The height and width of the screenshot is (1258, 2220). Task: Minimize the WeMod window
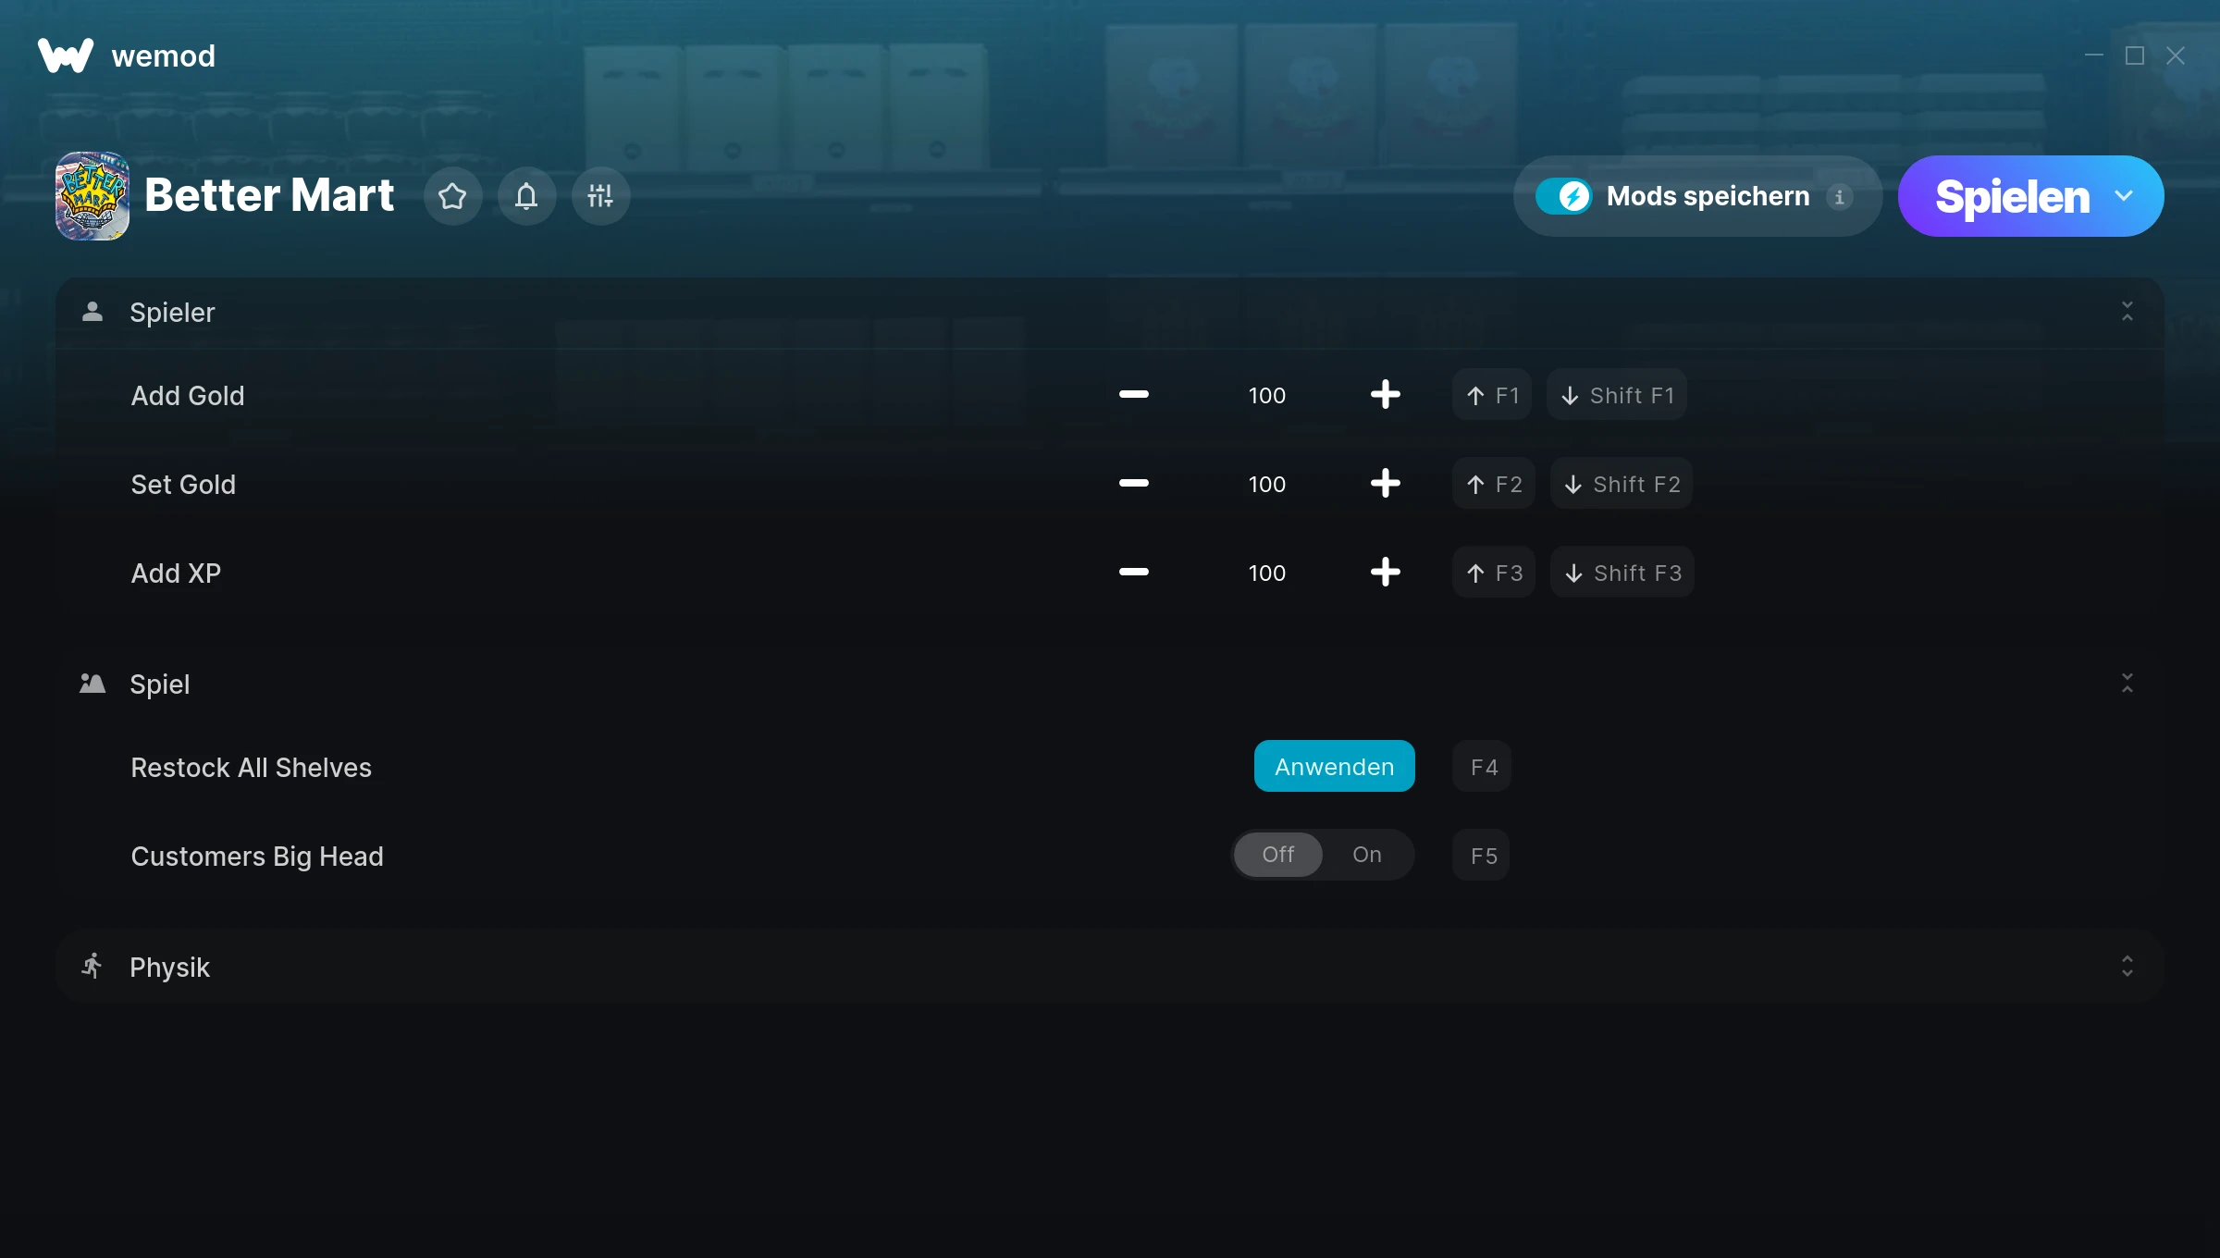tap(2094, 55)
